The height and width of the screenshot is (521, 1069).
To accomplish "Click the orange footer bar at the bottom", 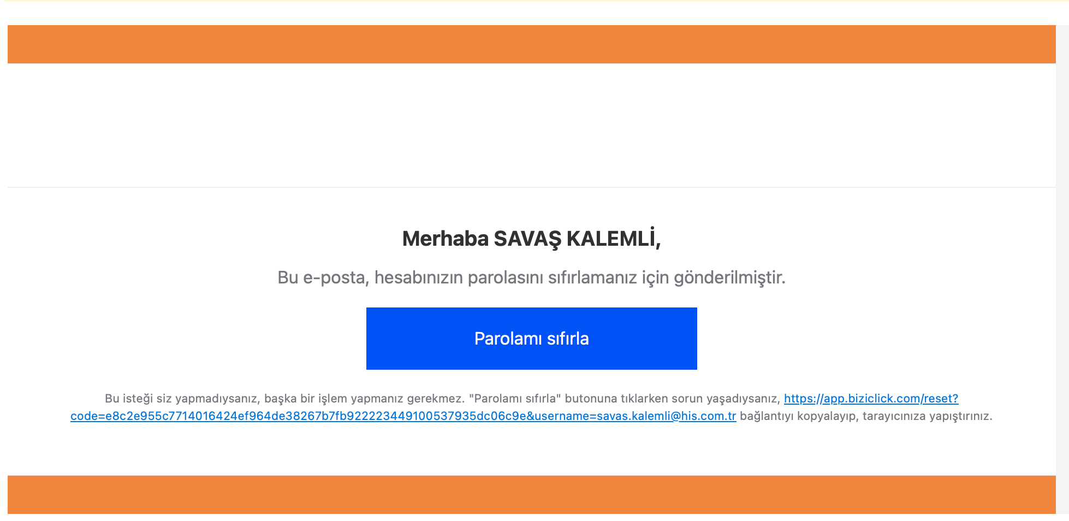I will pos(531,495).
